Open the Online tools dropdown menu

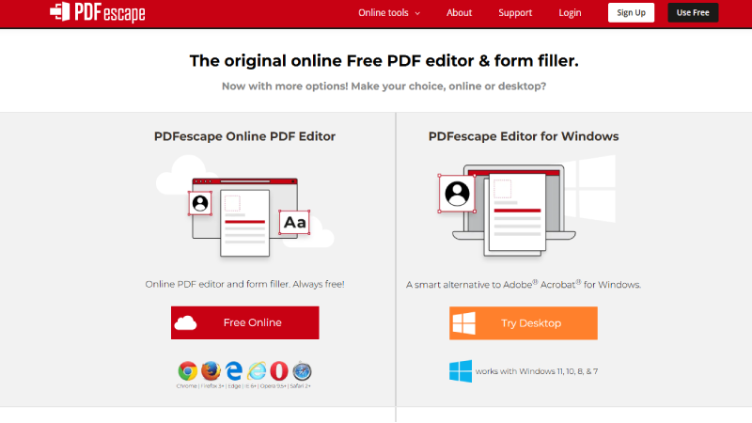[389, 13]
